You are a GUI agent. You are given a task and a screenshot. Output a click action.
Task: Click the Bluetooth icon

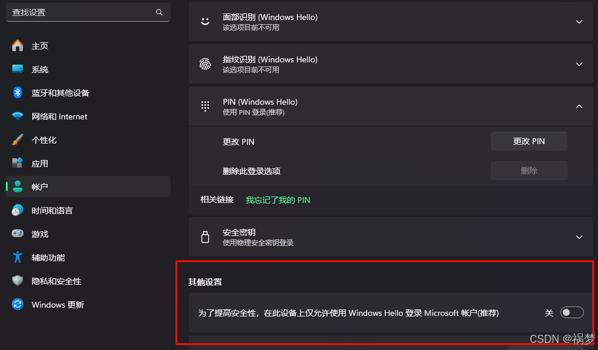(18, 92)
